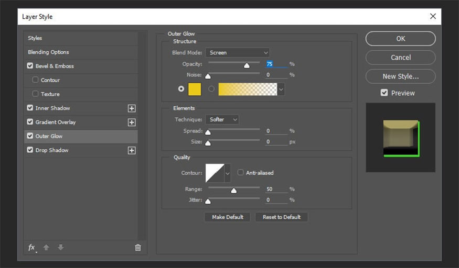The image size is (459, 268).
Task: Enable the Anti-aliased checkbox
Action: coord(241,172)
